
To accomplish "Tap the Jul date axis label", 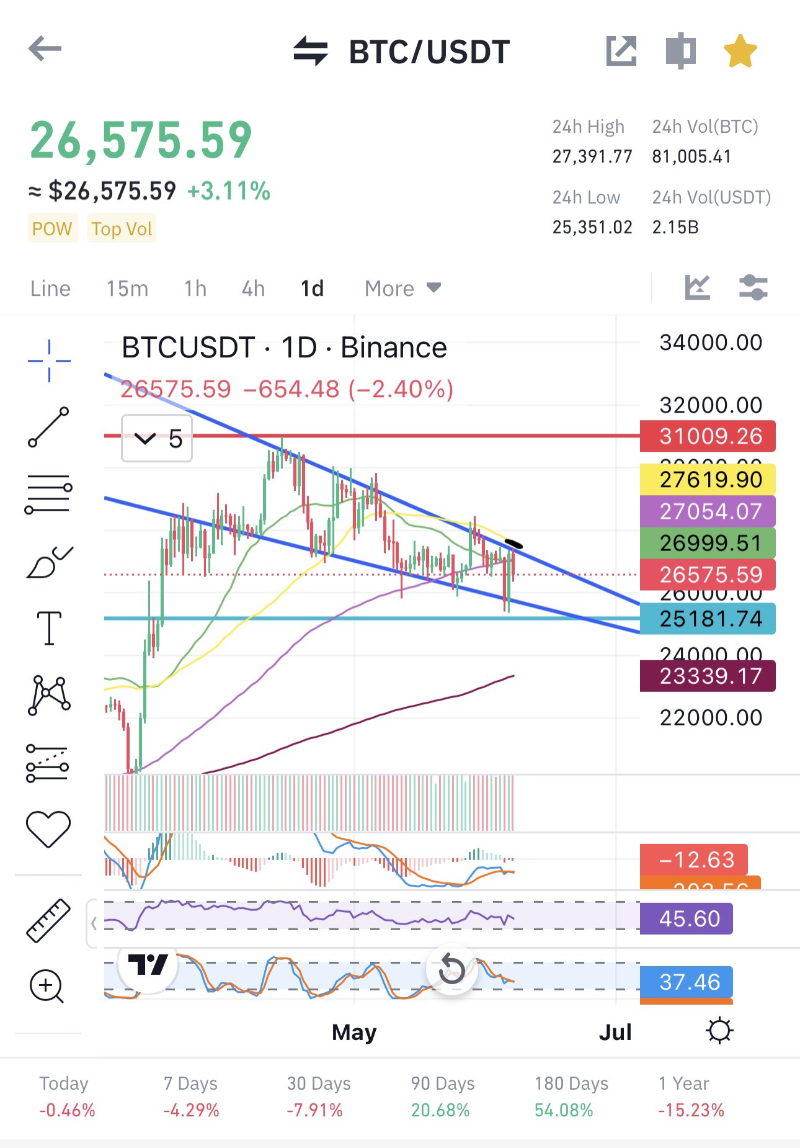I will click(x=615, y=1033).
